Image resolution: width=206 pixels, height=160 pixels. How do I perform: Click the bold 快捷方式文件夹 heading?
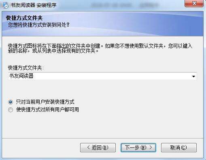point(24,18)
